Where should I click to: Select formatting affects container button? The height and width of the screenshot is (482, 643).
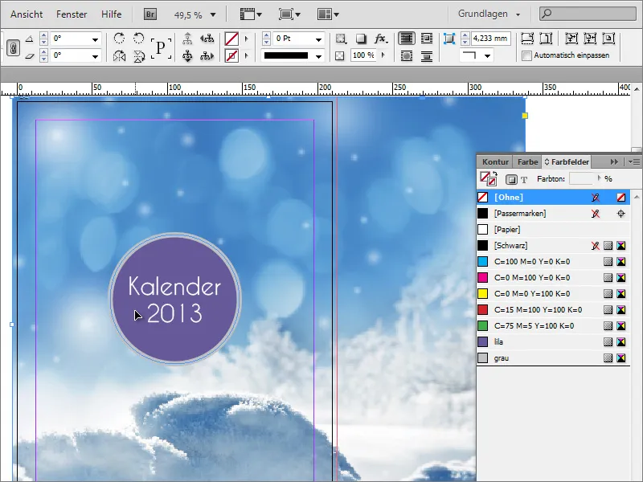511,179
